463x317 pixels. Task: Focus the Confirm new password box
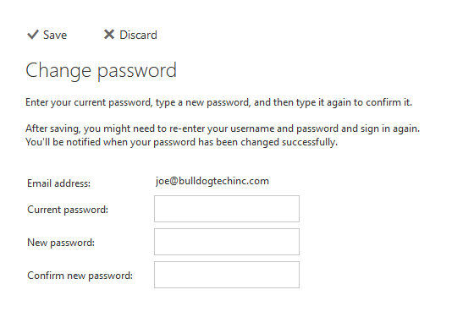(227, 275)
